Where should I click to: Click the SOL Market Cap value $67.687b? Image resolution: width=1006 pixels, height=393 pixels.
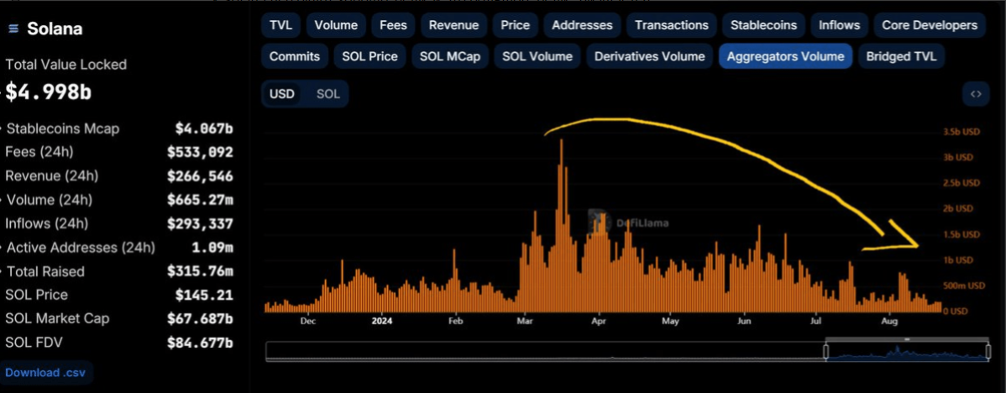coord(200,318)
